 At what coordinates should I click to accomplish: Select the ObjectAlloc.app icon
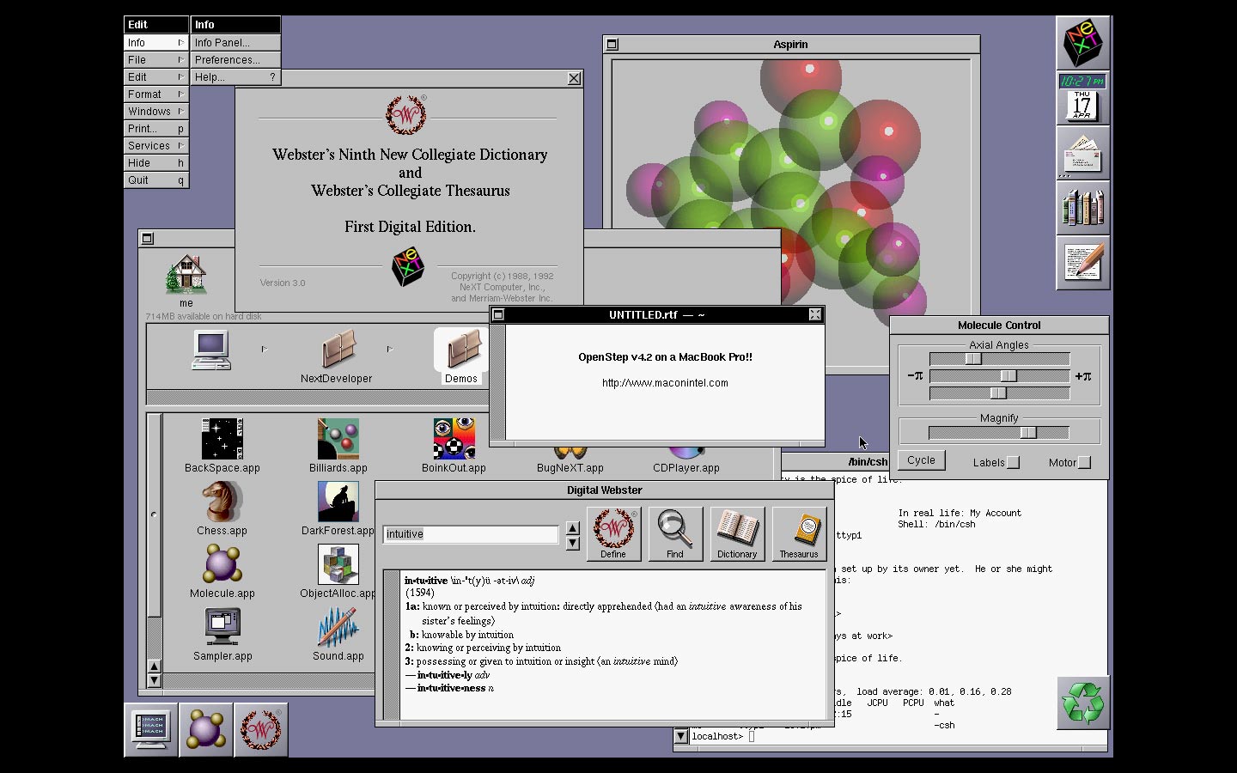point(338,564)
